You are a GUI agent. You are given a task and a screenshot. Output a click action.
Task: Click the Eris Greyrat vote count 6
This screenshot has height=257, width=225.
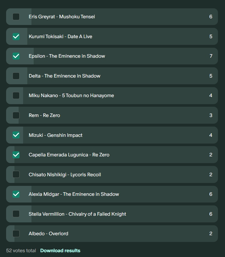(x=211, y=17)
